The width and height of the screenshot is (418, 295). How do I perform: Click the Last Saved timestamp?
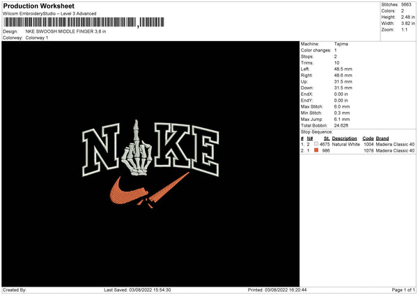pos(137,290)
